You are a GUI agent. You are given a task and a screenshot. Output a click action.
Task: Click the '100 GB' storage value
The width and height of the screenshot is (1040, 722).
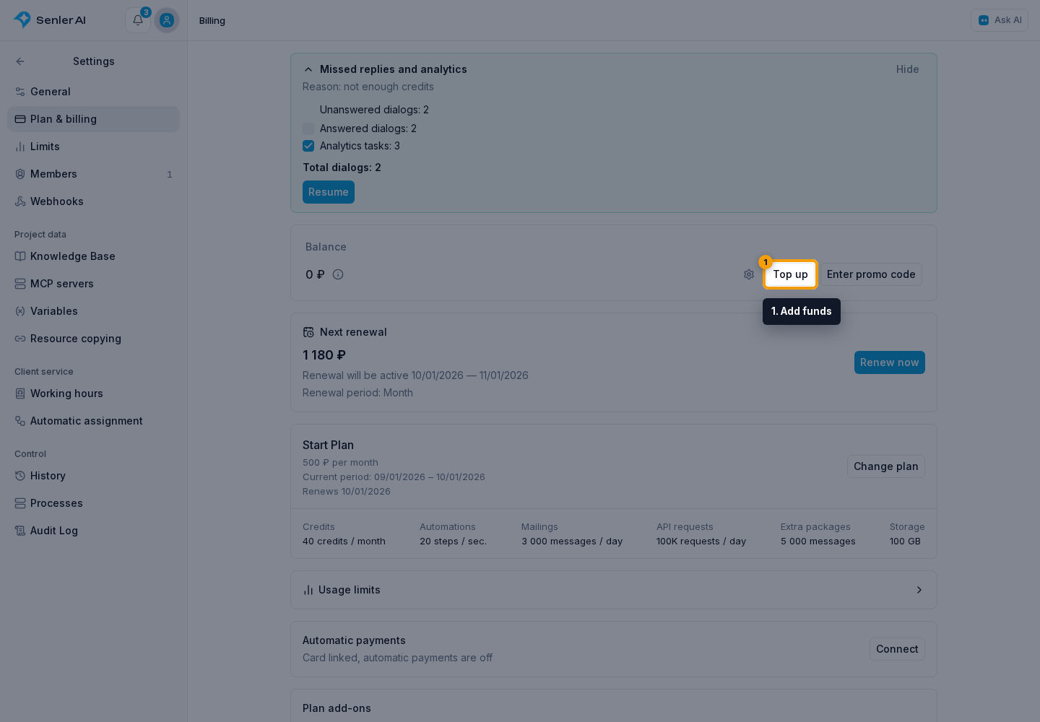(x=905, y=541)
